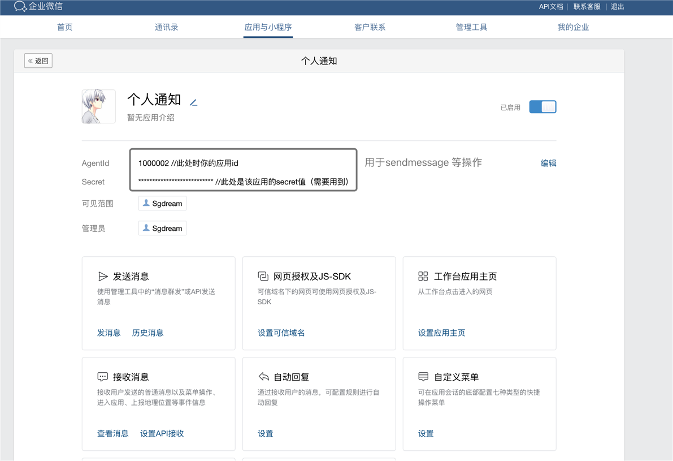
Task: Click the 退出 logout link
Action: (x=617, y=6)
